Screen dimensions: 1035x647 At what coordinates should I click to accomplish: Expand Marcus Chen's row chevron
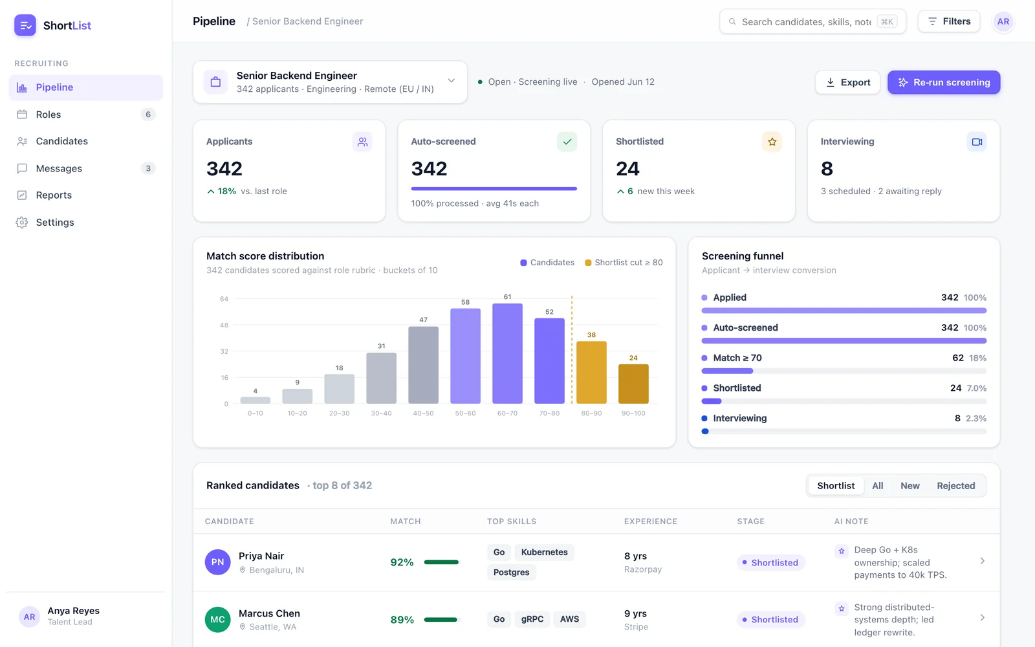tap(982, 618)
